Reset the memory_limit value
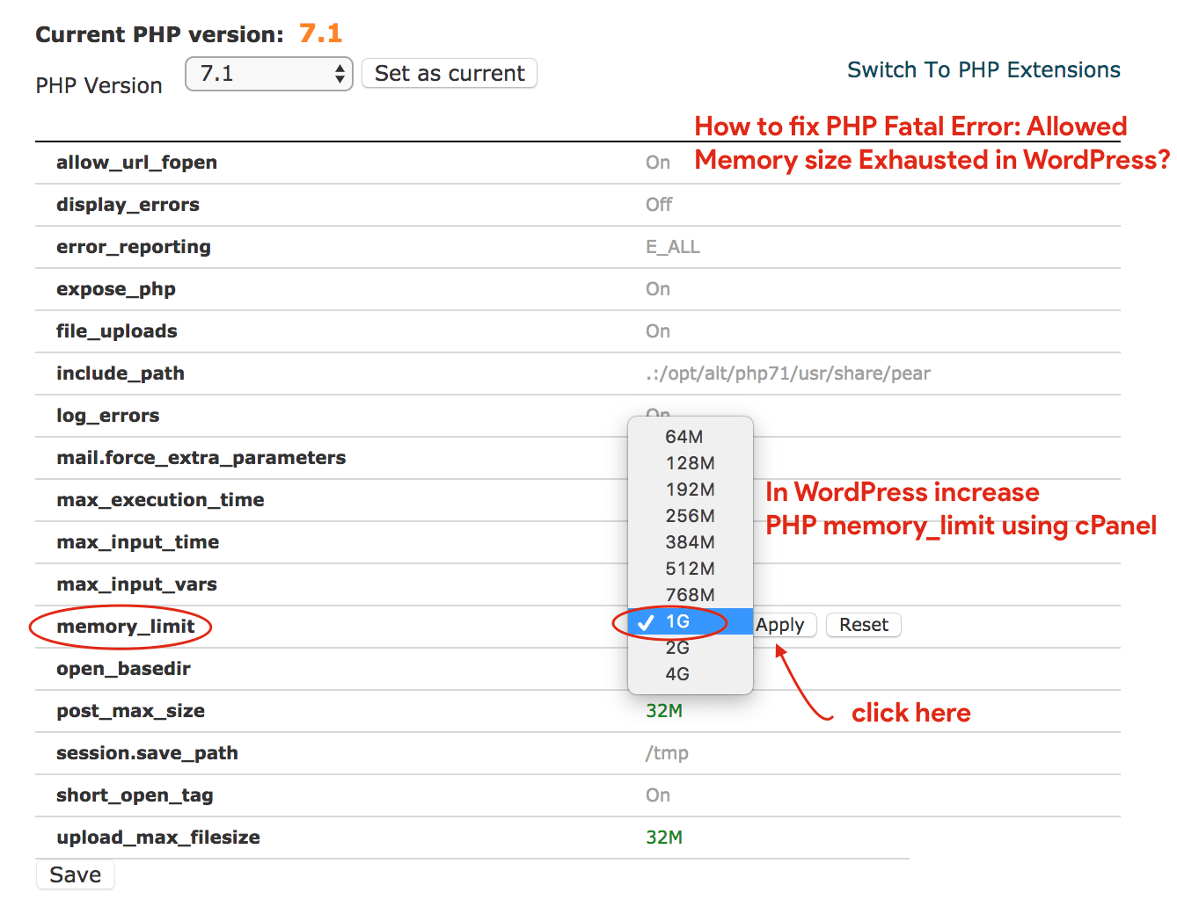The height and width of the screenshot is (907, 1177). pyautogui.click(x=863, y=625)
